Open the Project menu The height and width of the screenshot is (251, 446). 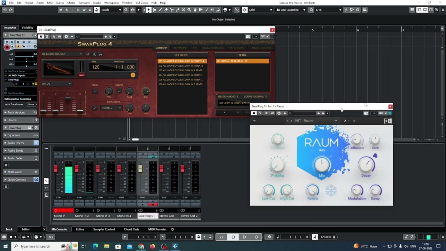pyautogui.click(x=29, y=2)
